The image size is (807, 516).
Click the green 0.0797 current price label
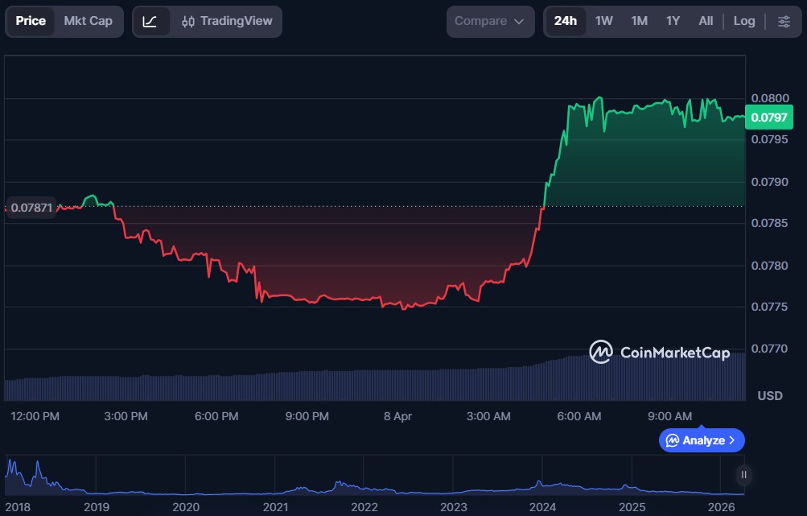(769, 118)
